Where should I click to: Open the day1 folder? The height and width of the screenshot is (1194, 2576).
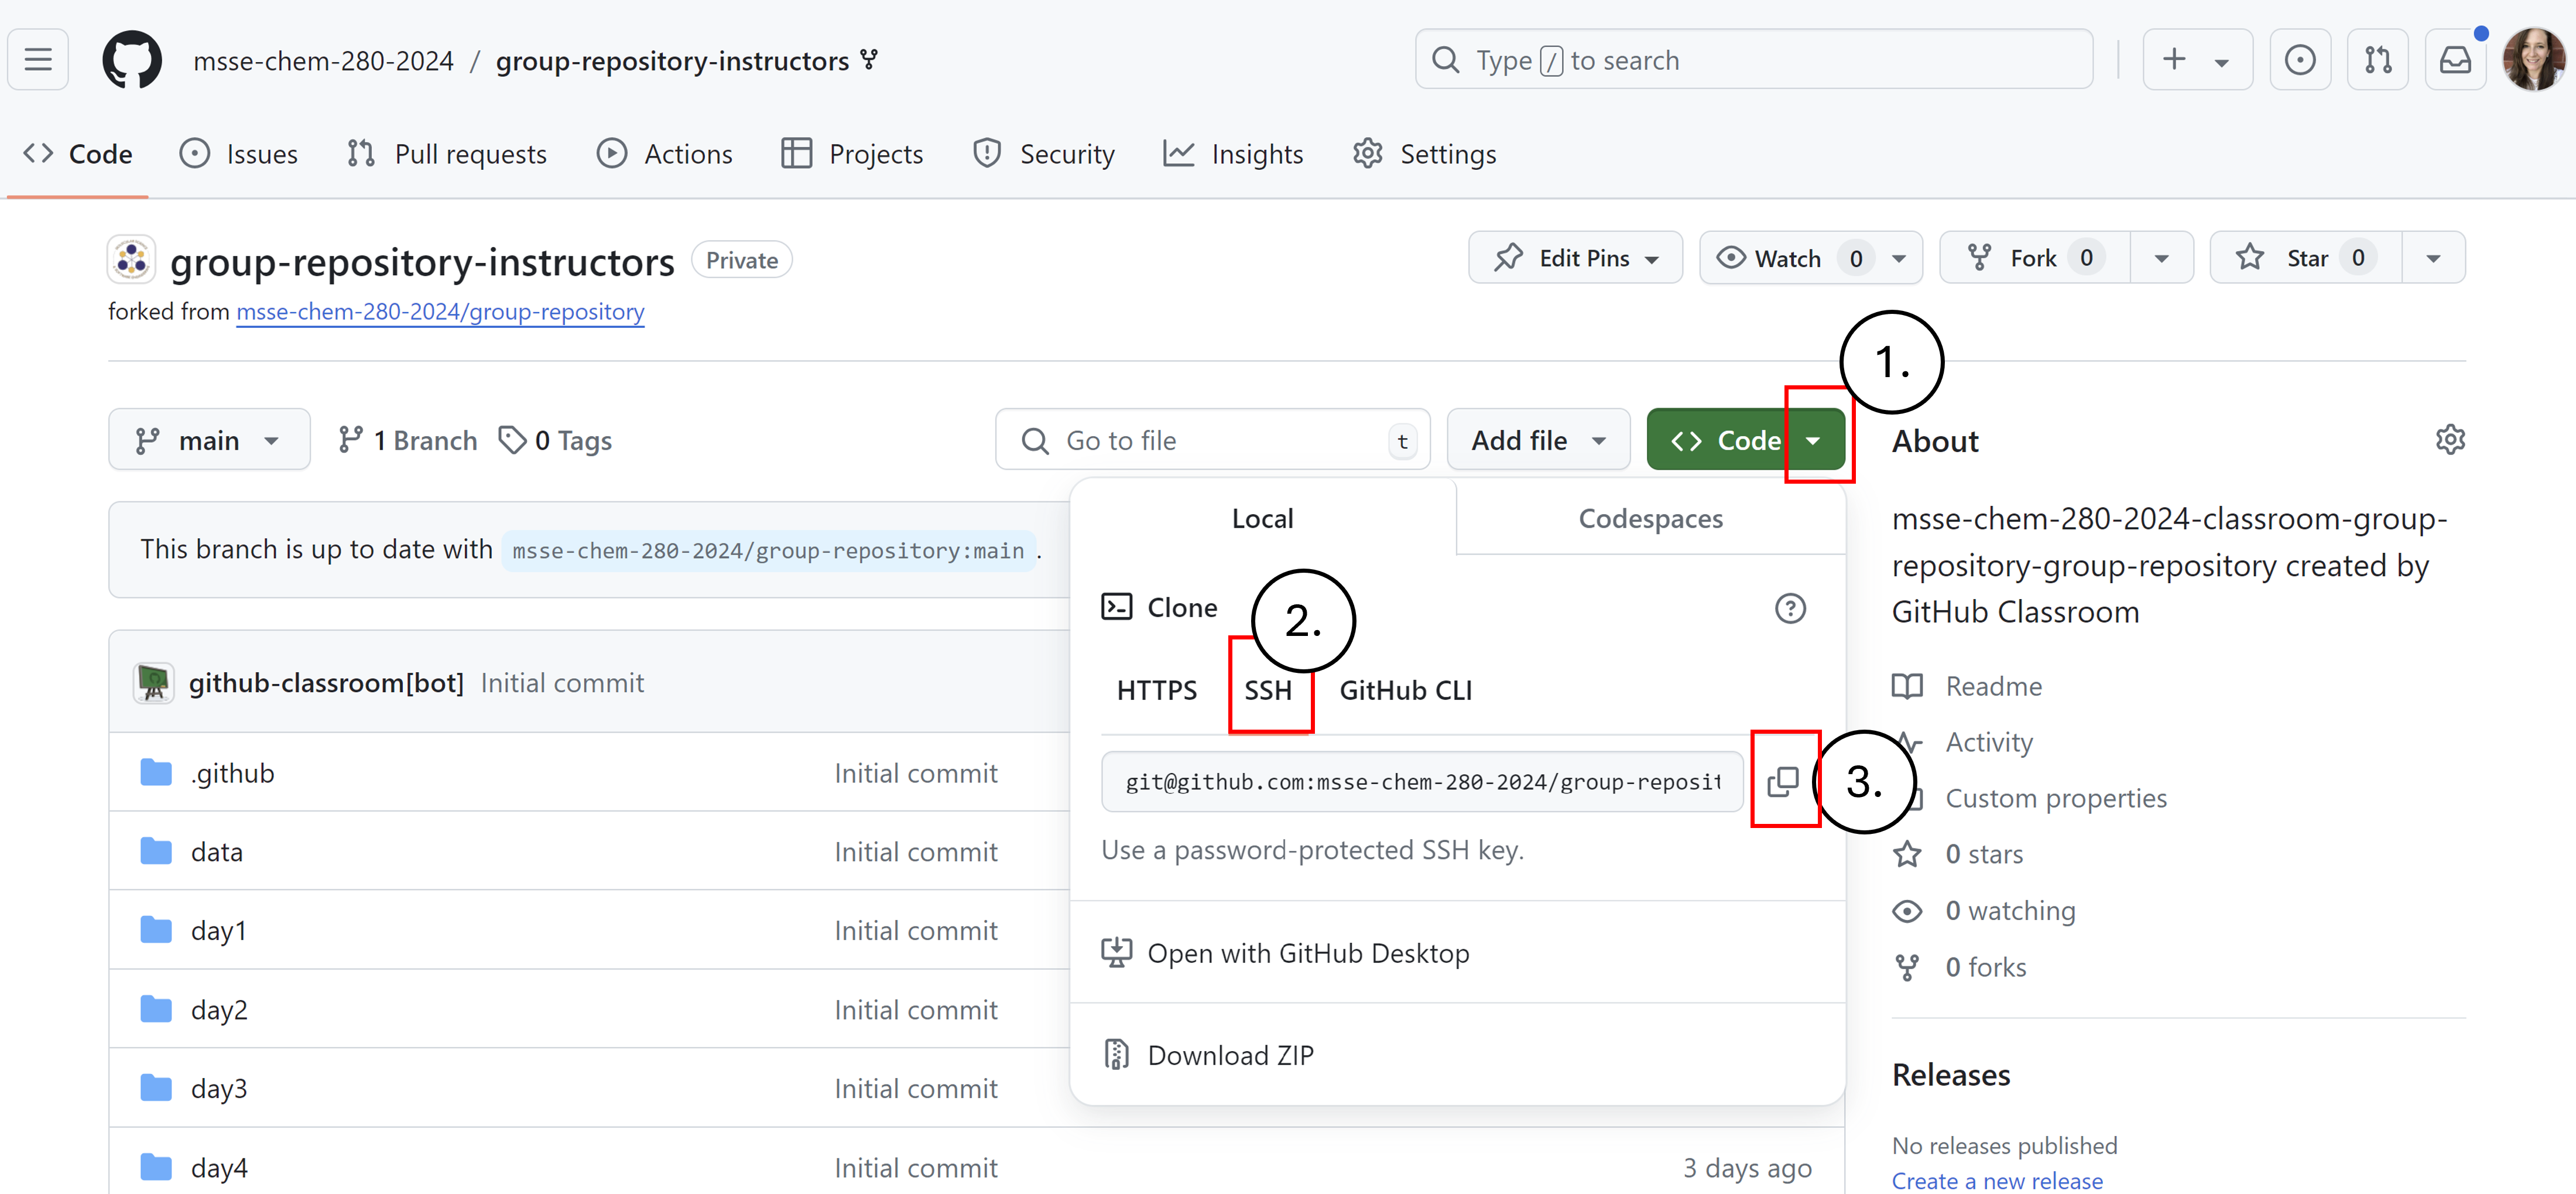[x=218, y=931]
